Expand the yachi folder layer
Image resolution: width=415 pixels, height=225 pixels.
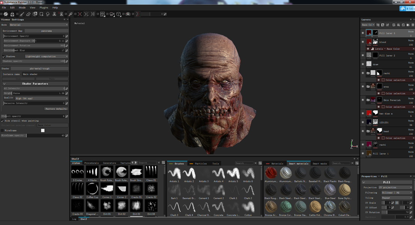click(x=368, y=73)
